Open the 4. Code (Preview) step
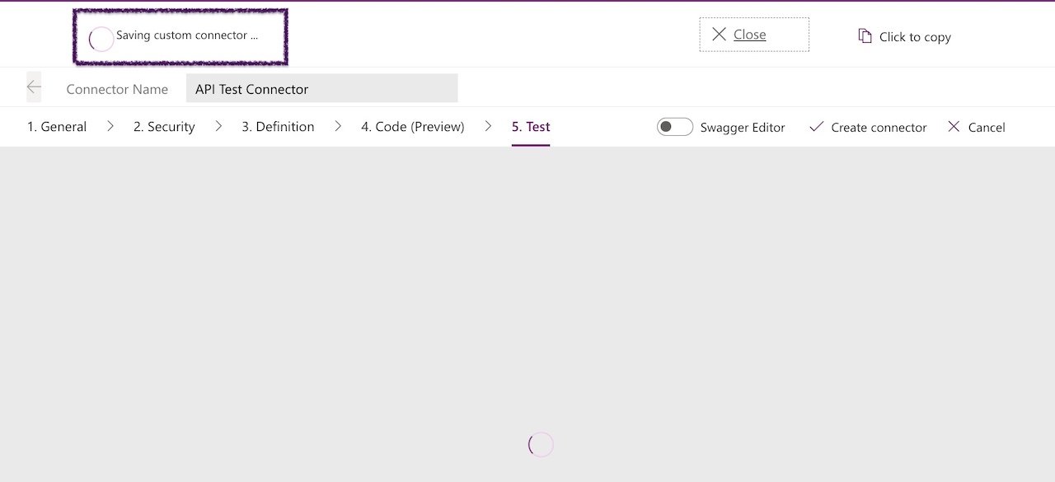 pyautogui.click(x=413, y=127)
